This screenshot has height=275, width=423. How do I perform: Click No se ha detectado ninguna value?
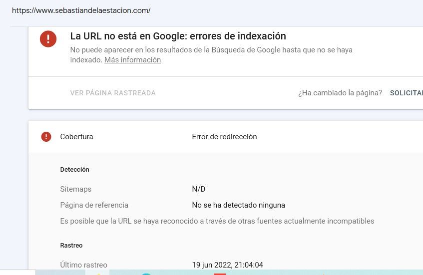click(239, 205)
